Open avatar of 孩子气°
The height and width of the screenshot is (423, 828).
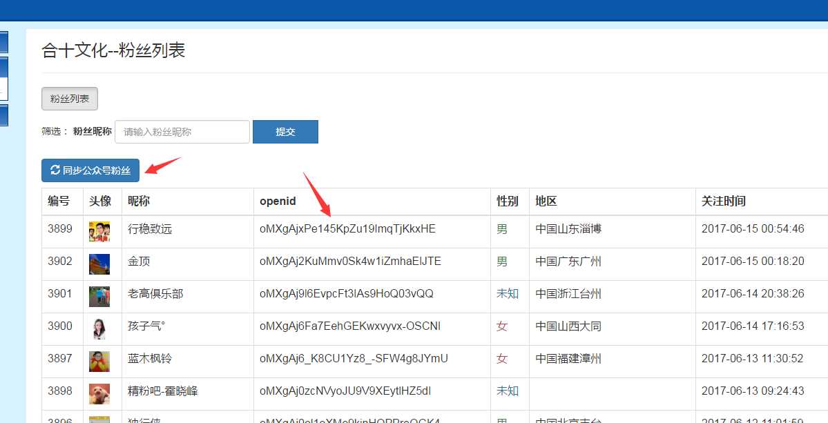coord(99,329)
